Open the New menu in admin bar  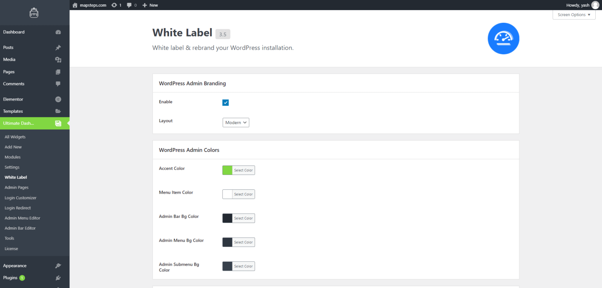[150, 5]
